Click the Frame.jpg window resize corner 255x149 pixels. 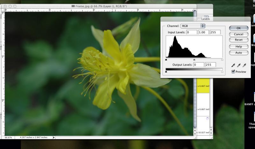point(195,138)
